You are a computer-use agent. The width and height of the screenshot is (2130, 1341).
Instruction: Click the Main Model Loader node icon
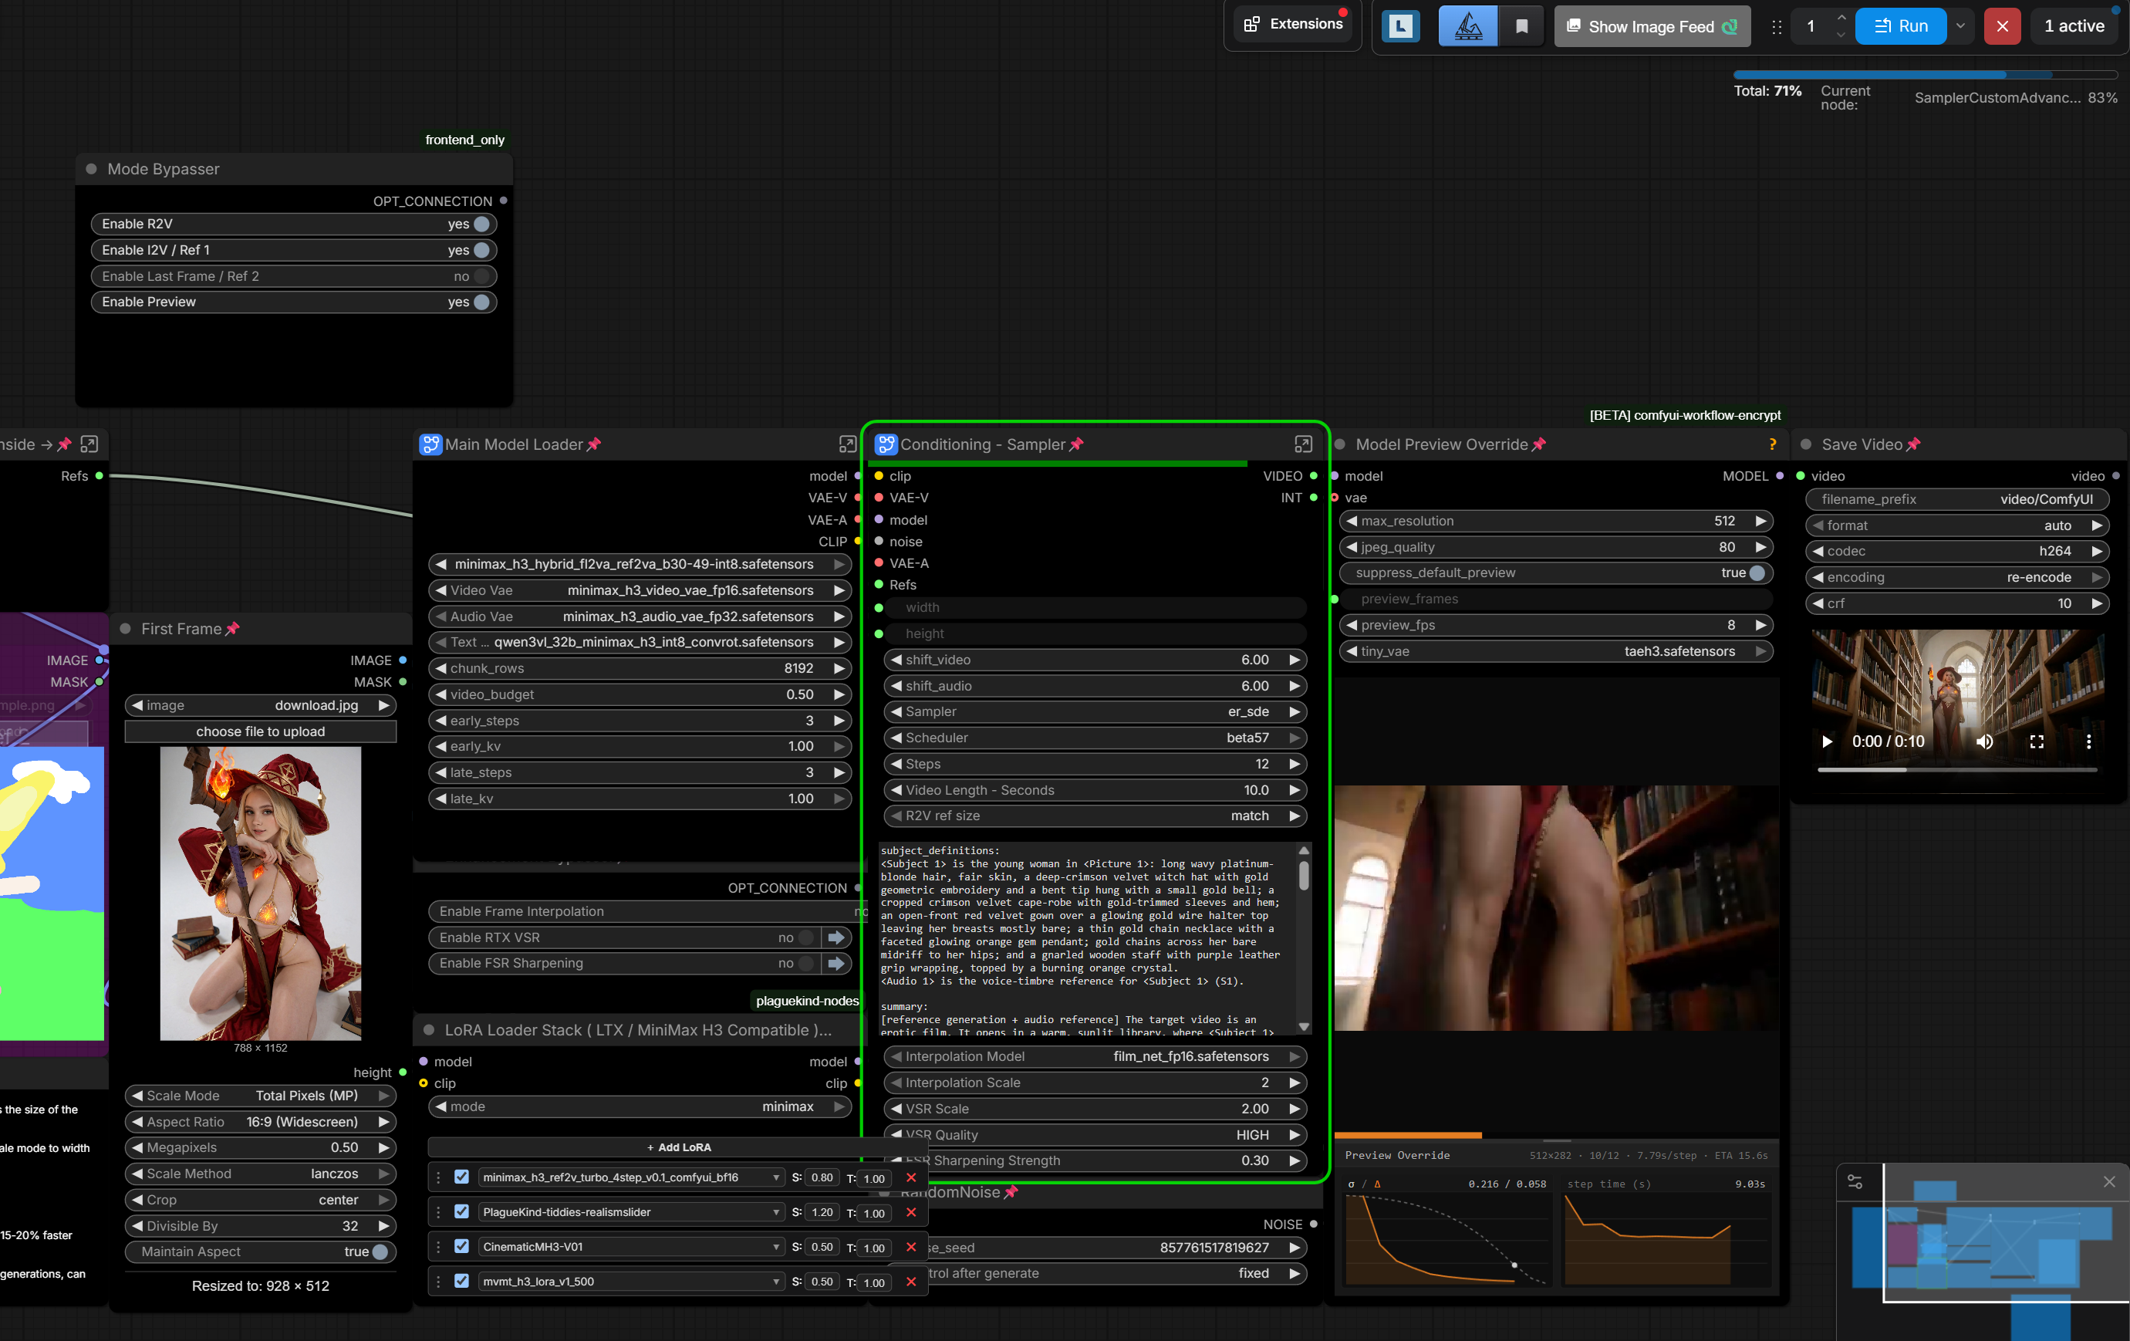pos(430,444)
